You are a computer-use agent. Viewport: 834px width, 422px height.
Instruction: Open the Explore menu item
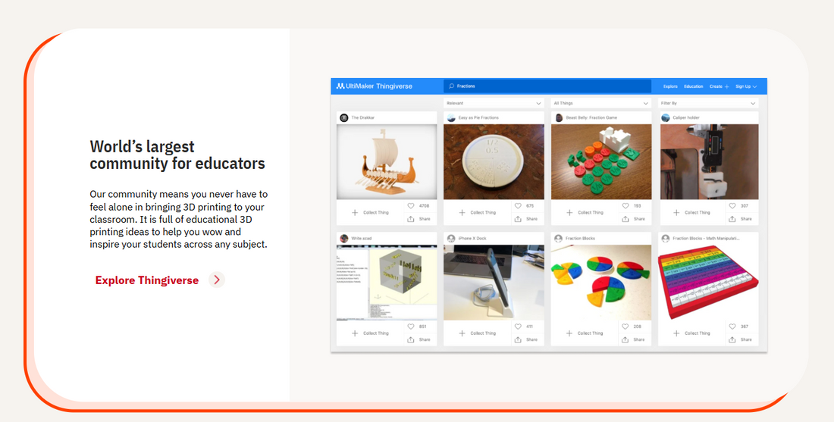click(x=670, y=86)
